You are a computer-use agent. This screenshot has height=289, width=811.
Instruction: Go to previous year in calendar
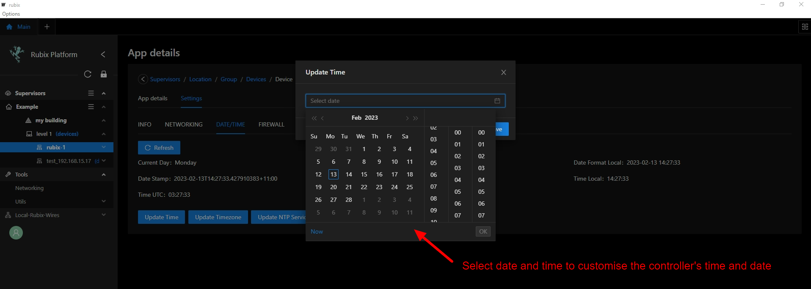pos(314,118)
